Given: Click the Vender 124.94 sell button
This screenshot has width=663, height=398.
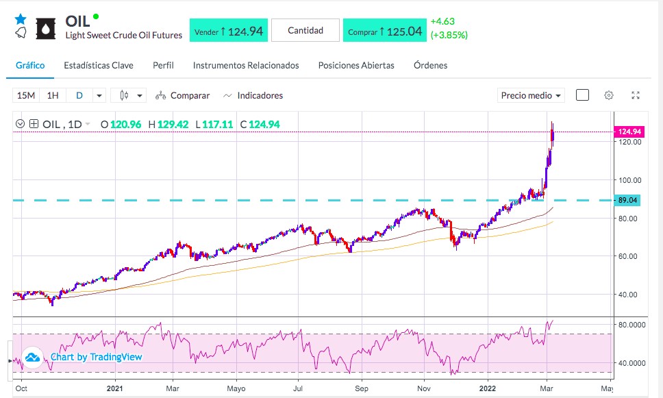Looking at the screenshot, I should [228, 30].
